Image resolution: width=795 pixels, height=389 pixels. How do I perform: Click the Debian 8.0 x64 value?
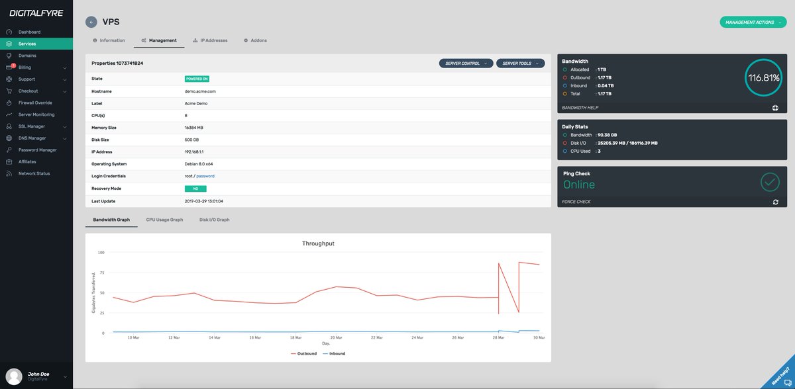click(199, 164)
